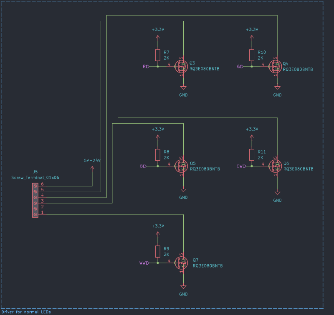Click resistor R10 symbol

coord(252,55)
